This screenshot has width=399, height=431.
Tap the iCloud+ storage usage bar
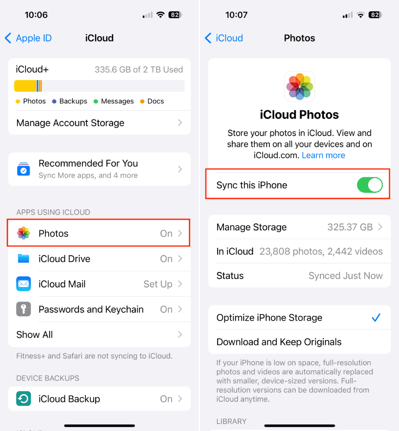click(x=99, y=86)
